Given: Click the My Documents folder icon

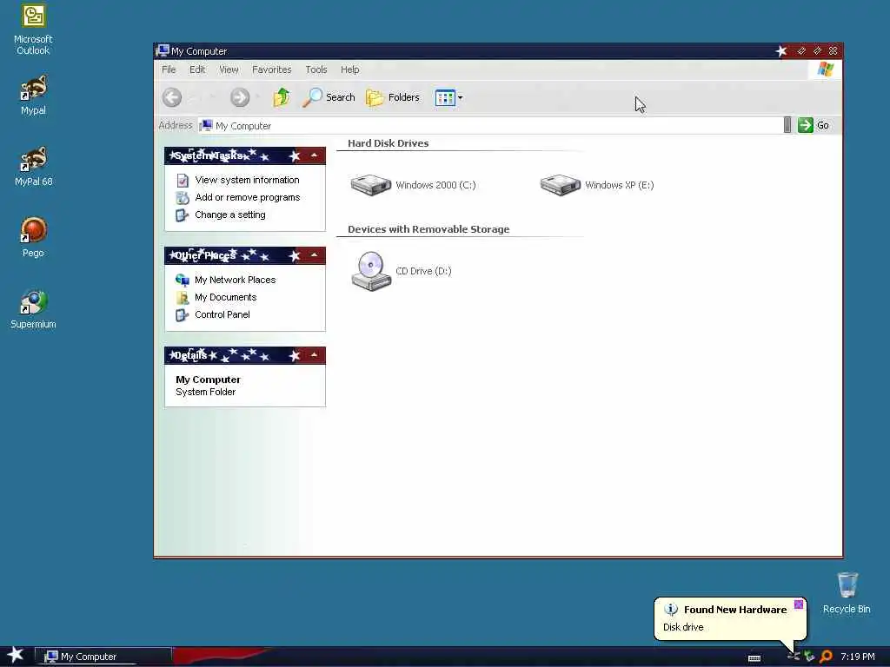Looking at the screenshot, I should pos(183,298).
